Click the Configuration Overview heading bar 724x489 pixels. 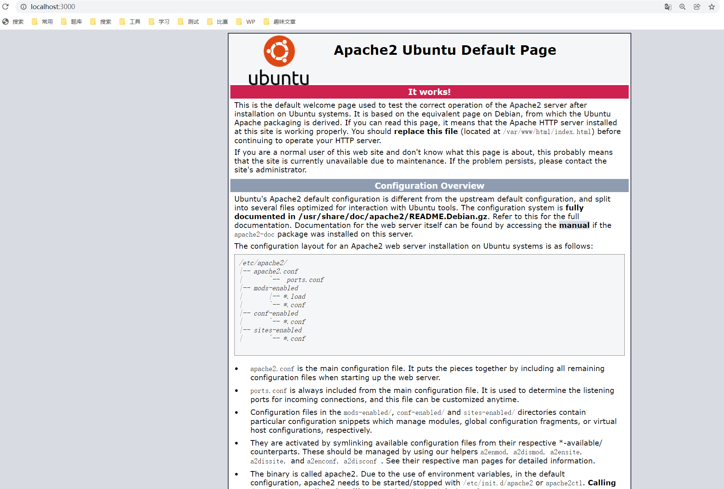coord(429,186)
